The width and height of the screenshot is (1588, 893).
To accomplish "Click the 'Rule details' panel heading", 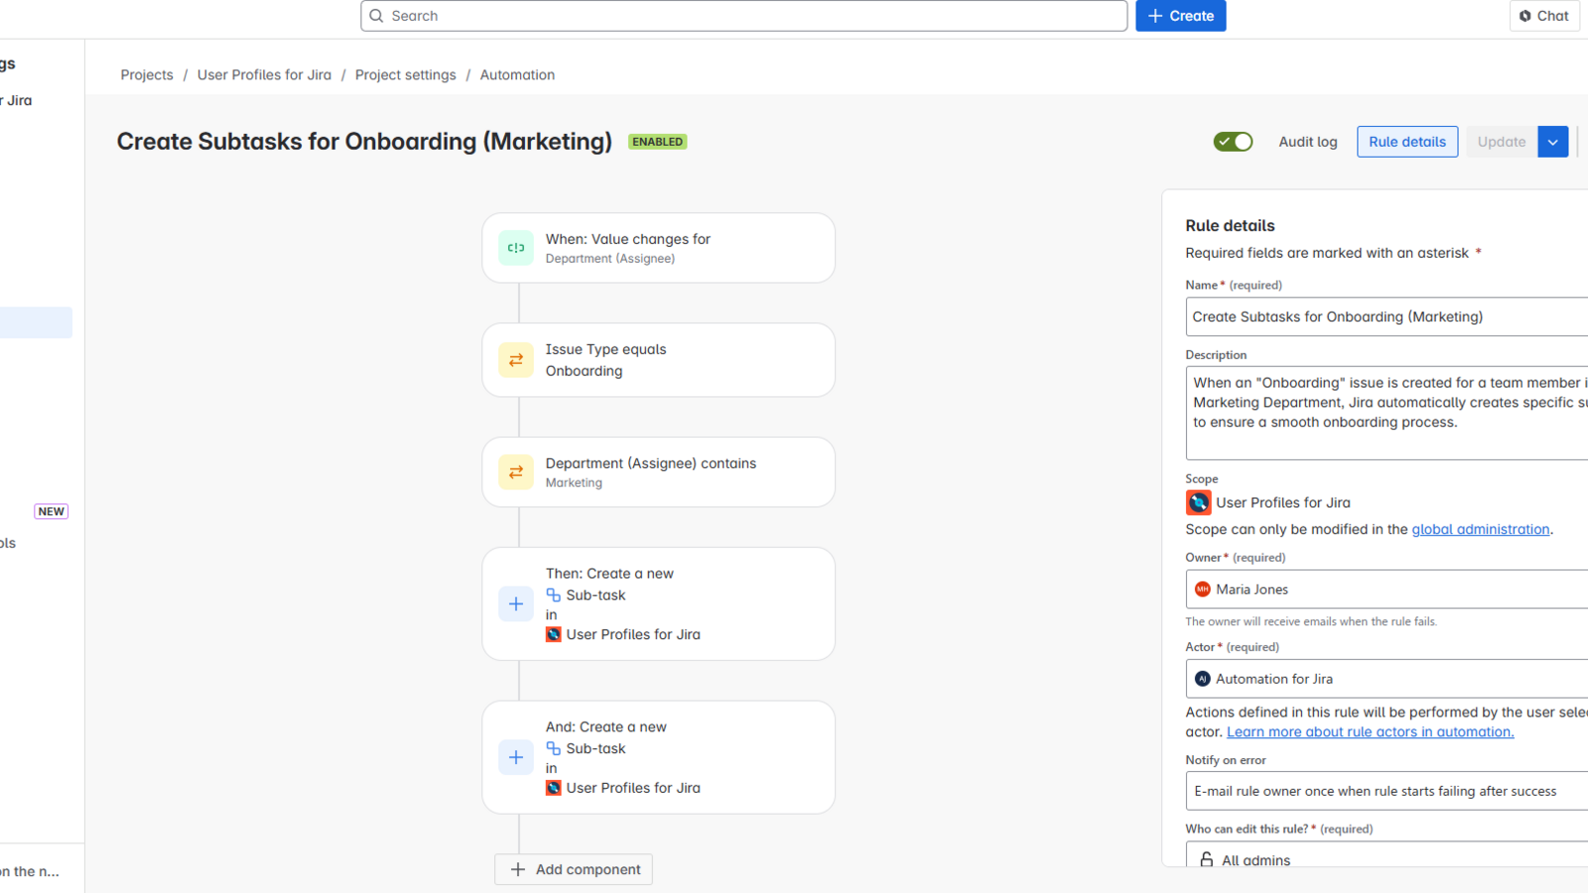I will pyautogui.click(x=1230, y=225).
